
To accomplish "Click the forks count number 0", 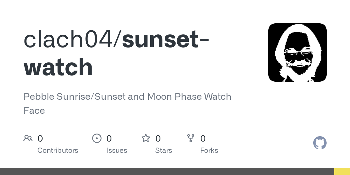I will pos(203,139).
